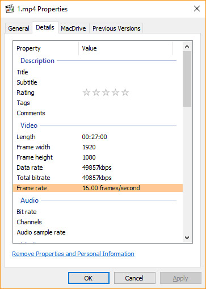This screenshot has height=289, width=206.
Task: Select the Comments property row
Action: click(x=98, y=113)
